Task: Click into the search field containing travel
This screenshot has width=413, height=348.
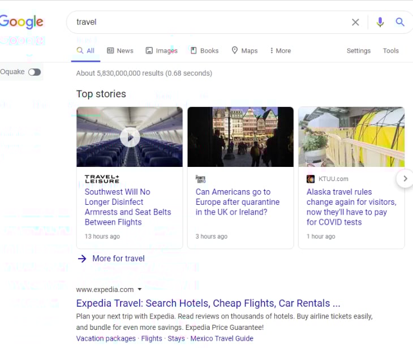Action: coord(210,22)
